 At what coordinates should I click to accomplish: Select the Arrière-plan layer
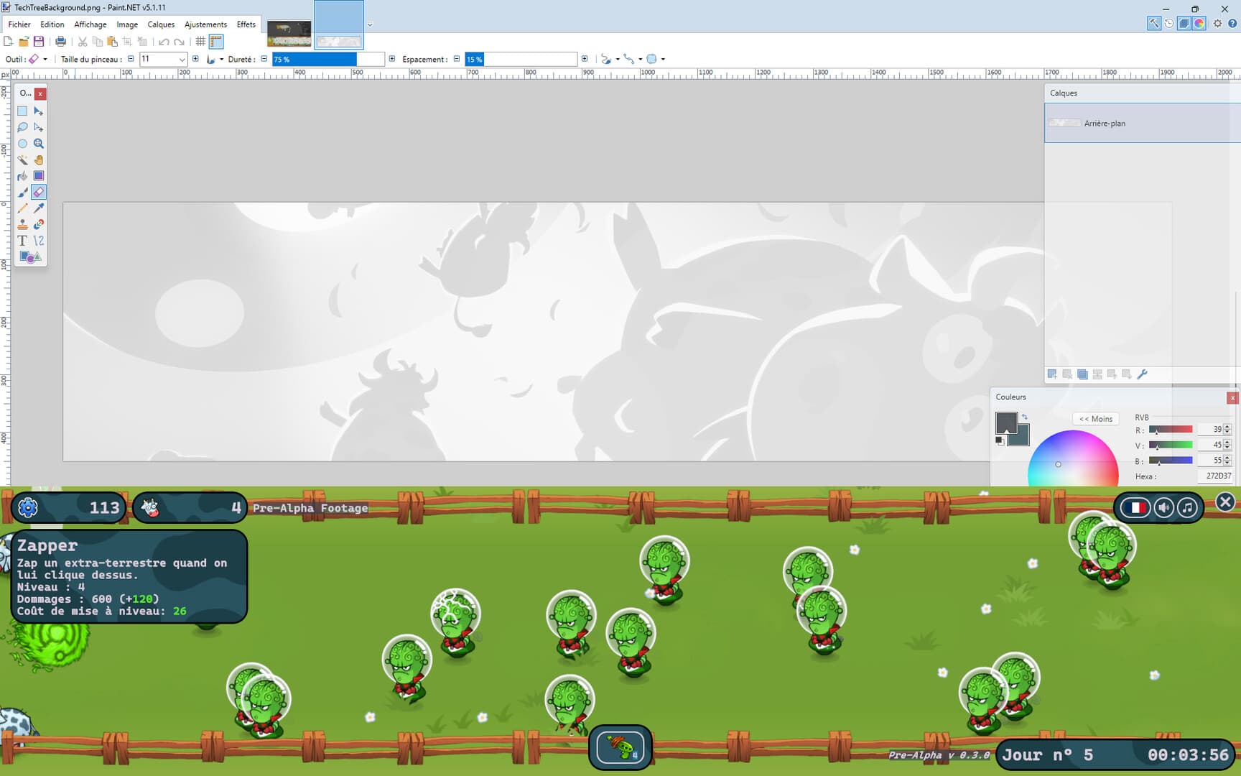coord(1106,123)
